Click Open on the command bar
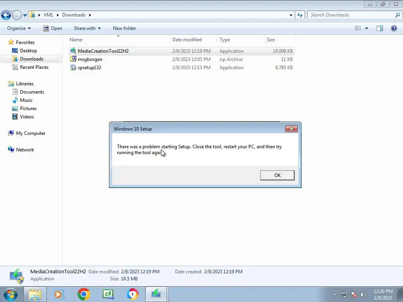The height and width of the screenshot is (302, 403). [x=53, y=28]
